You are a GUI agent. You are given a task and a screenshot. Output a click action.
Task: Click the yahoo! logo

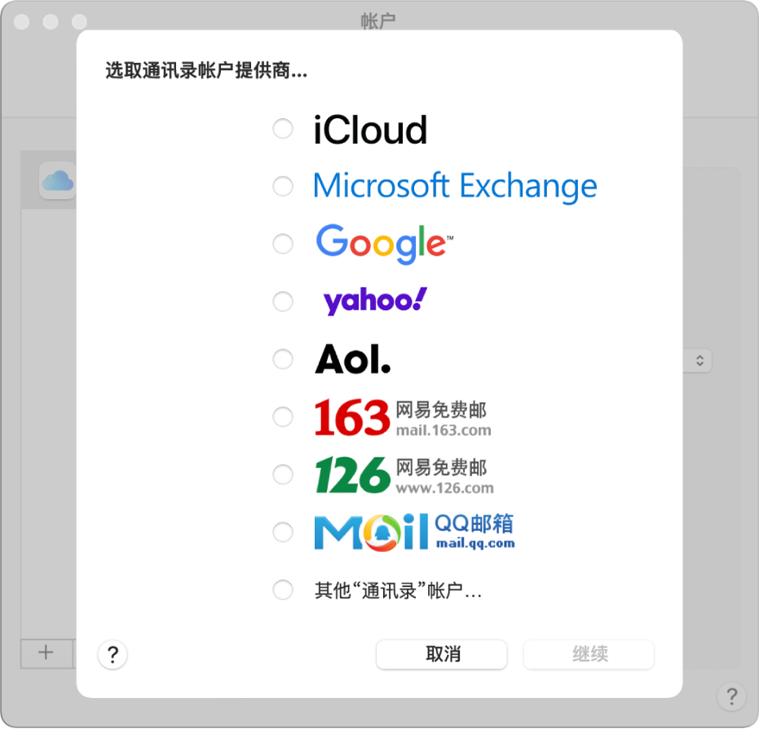pyautogui.click(x=375, y=301)
